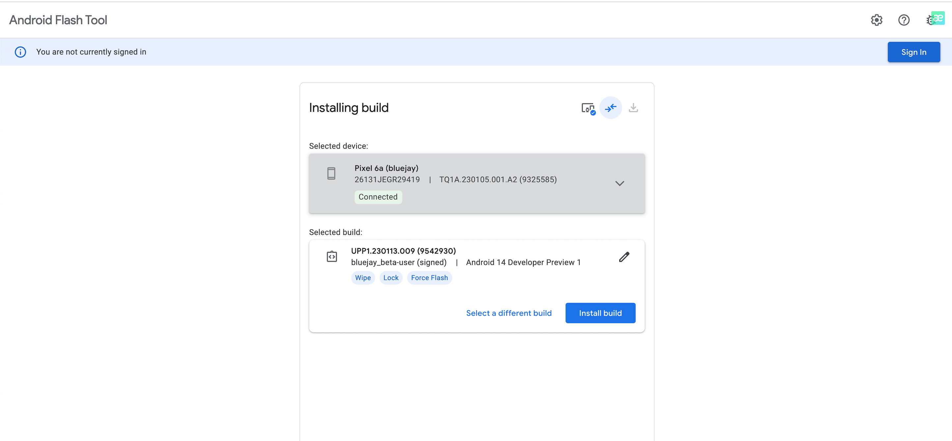Screen dimensions: 952x441
Task: Click the device connected step icon
Action: 588,108
